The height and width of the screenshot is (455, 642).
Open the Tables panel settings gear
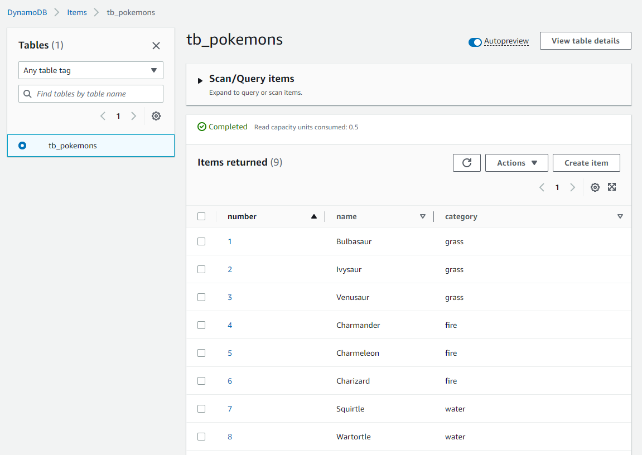tap(156, 115)
